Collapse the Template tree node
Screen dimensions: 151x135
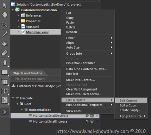pyautogui.click(x=13, y=98)
